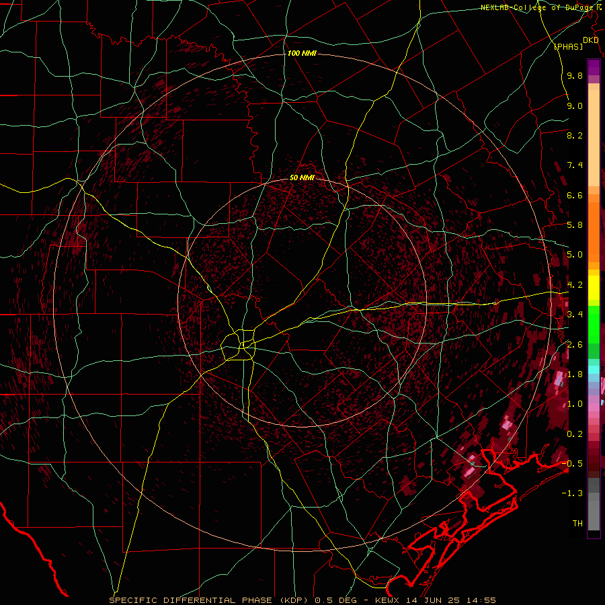Click the 1.8 scale value
605x605 pixels.
pos(575,374)
